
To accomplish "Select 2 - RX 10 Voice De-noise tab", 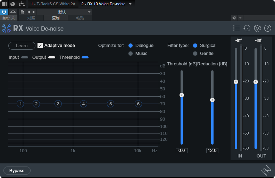I will [x=103, y=4].
